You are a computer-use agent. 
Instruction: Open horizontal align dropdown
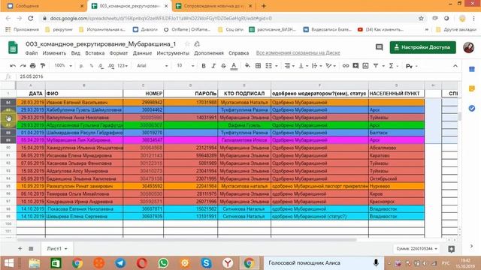tap(289, 66)
